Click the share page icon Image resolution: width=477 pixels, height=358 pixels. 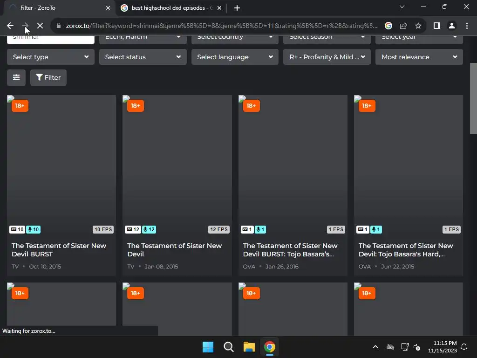click(403, 26)
